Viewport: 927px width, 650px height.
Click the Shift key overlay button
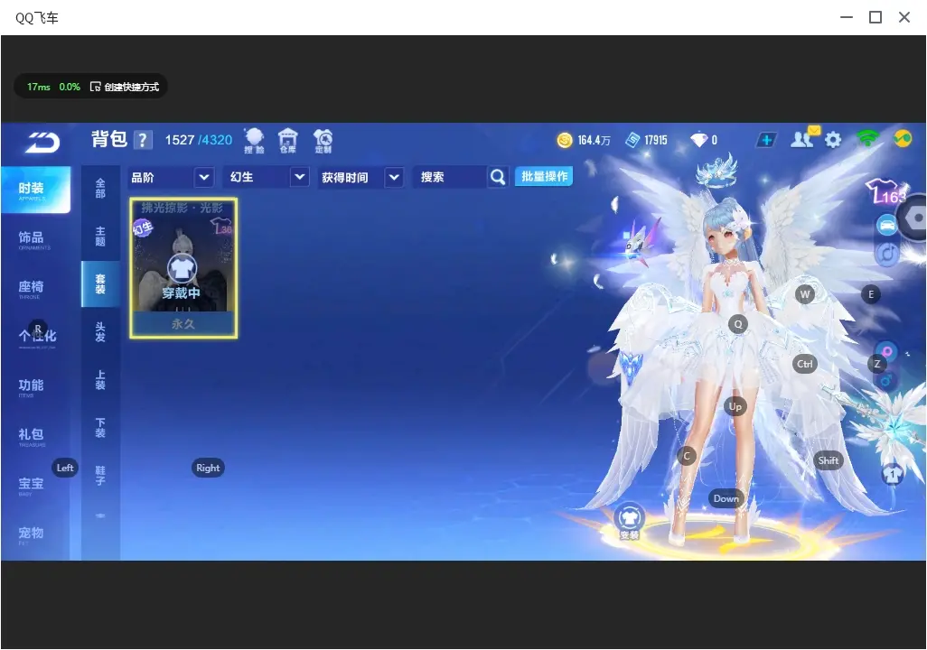tap(828, 461)
